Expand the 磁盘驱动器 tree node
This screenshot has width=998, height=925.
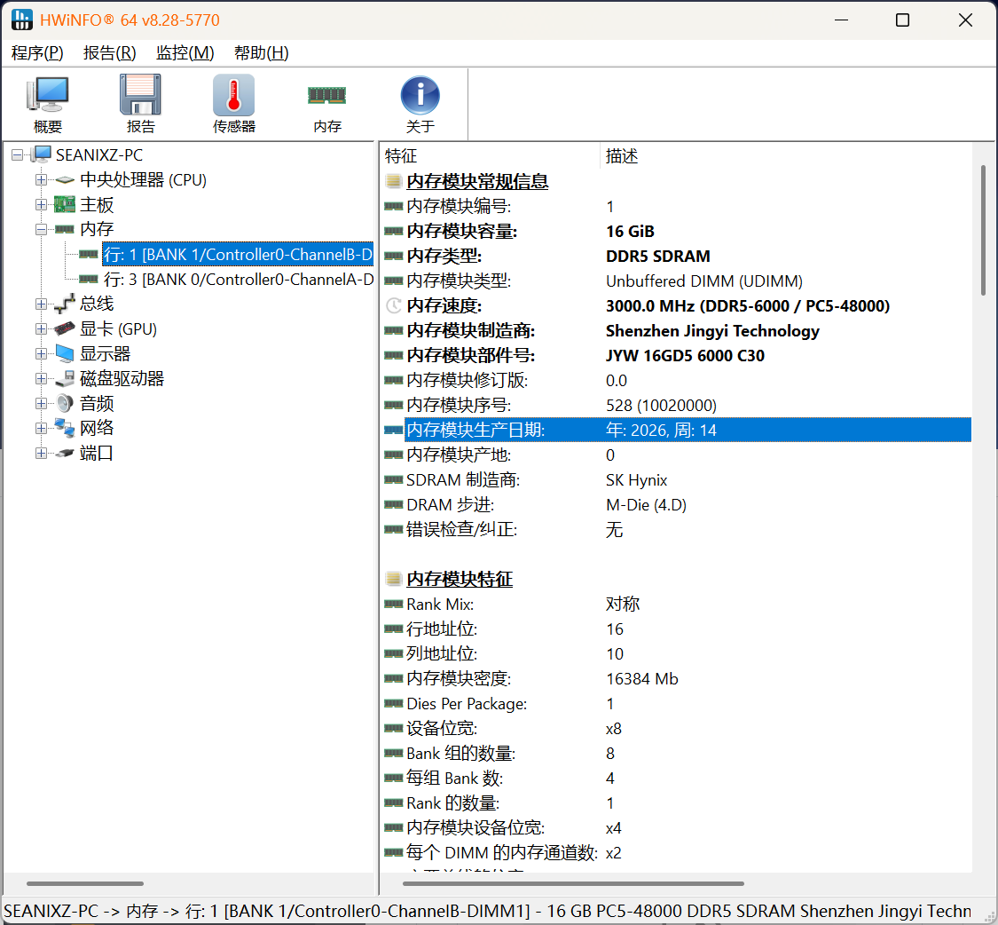pyautogui.click(x=42, y=378)
